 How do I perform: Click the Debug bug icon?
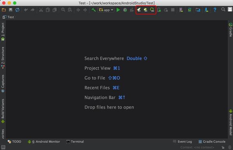125,10
